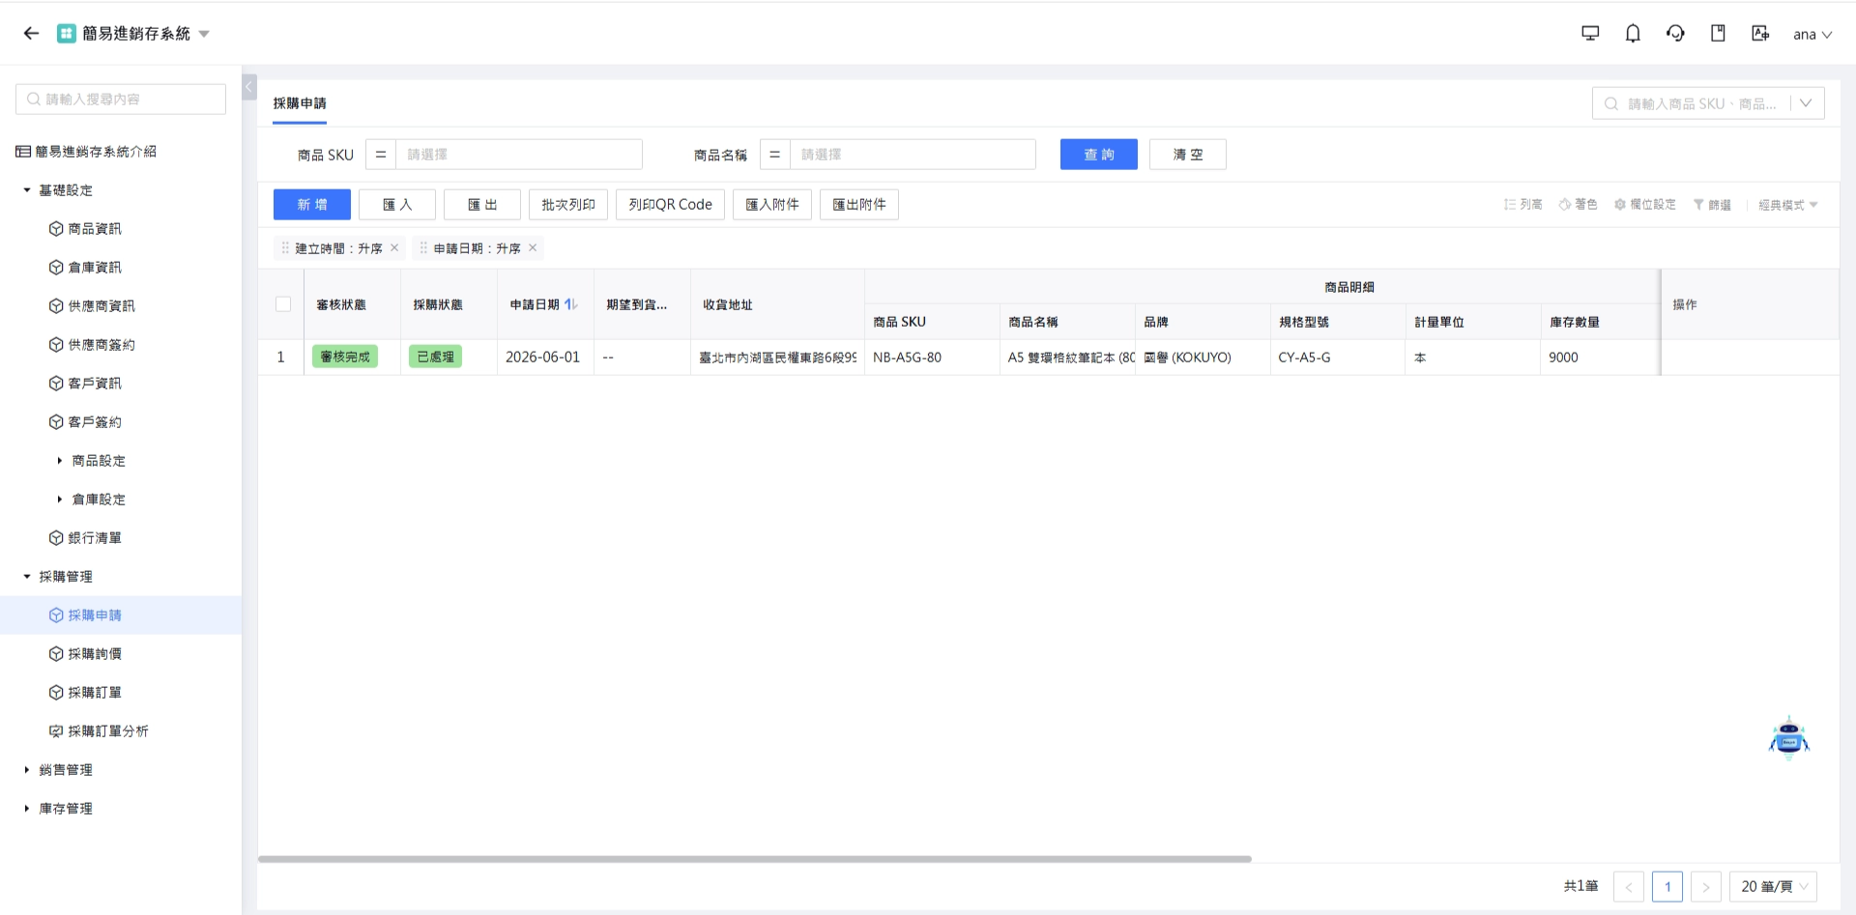Click the 清空 button
Image resolution: width=1856 pixels, height=915 pixels.
click(x=1188, y=155)
